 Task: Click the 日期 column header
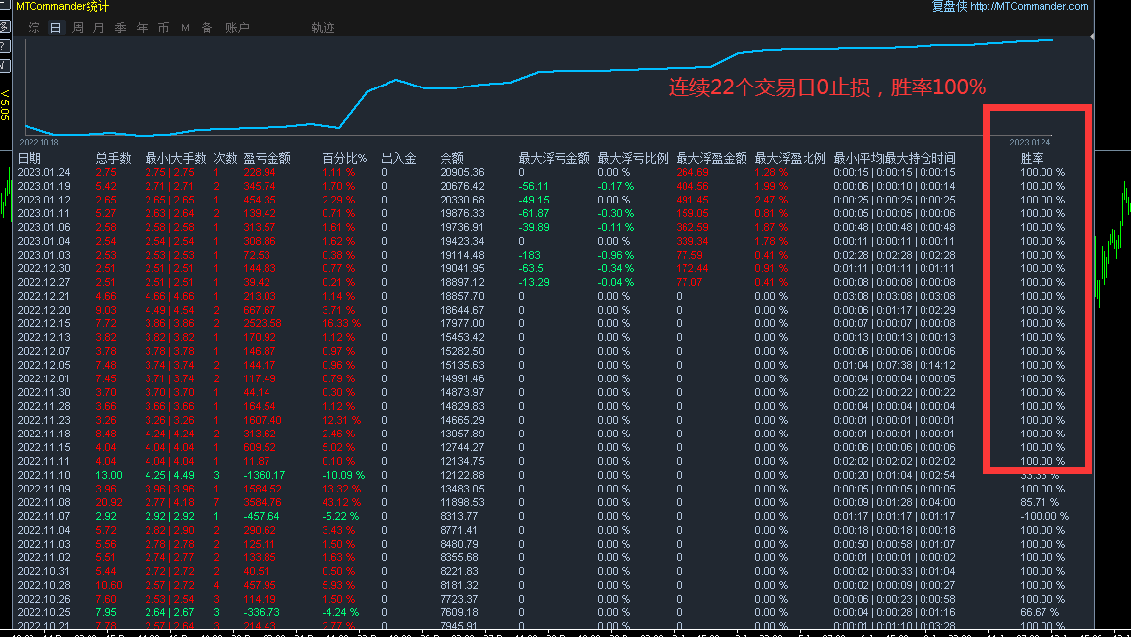click(x=30, y=158)
